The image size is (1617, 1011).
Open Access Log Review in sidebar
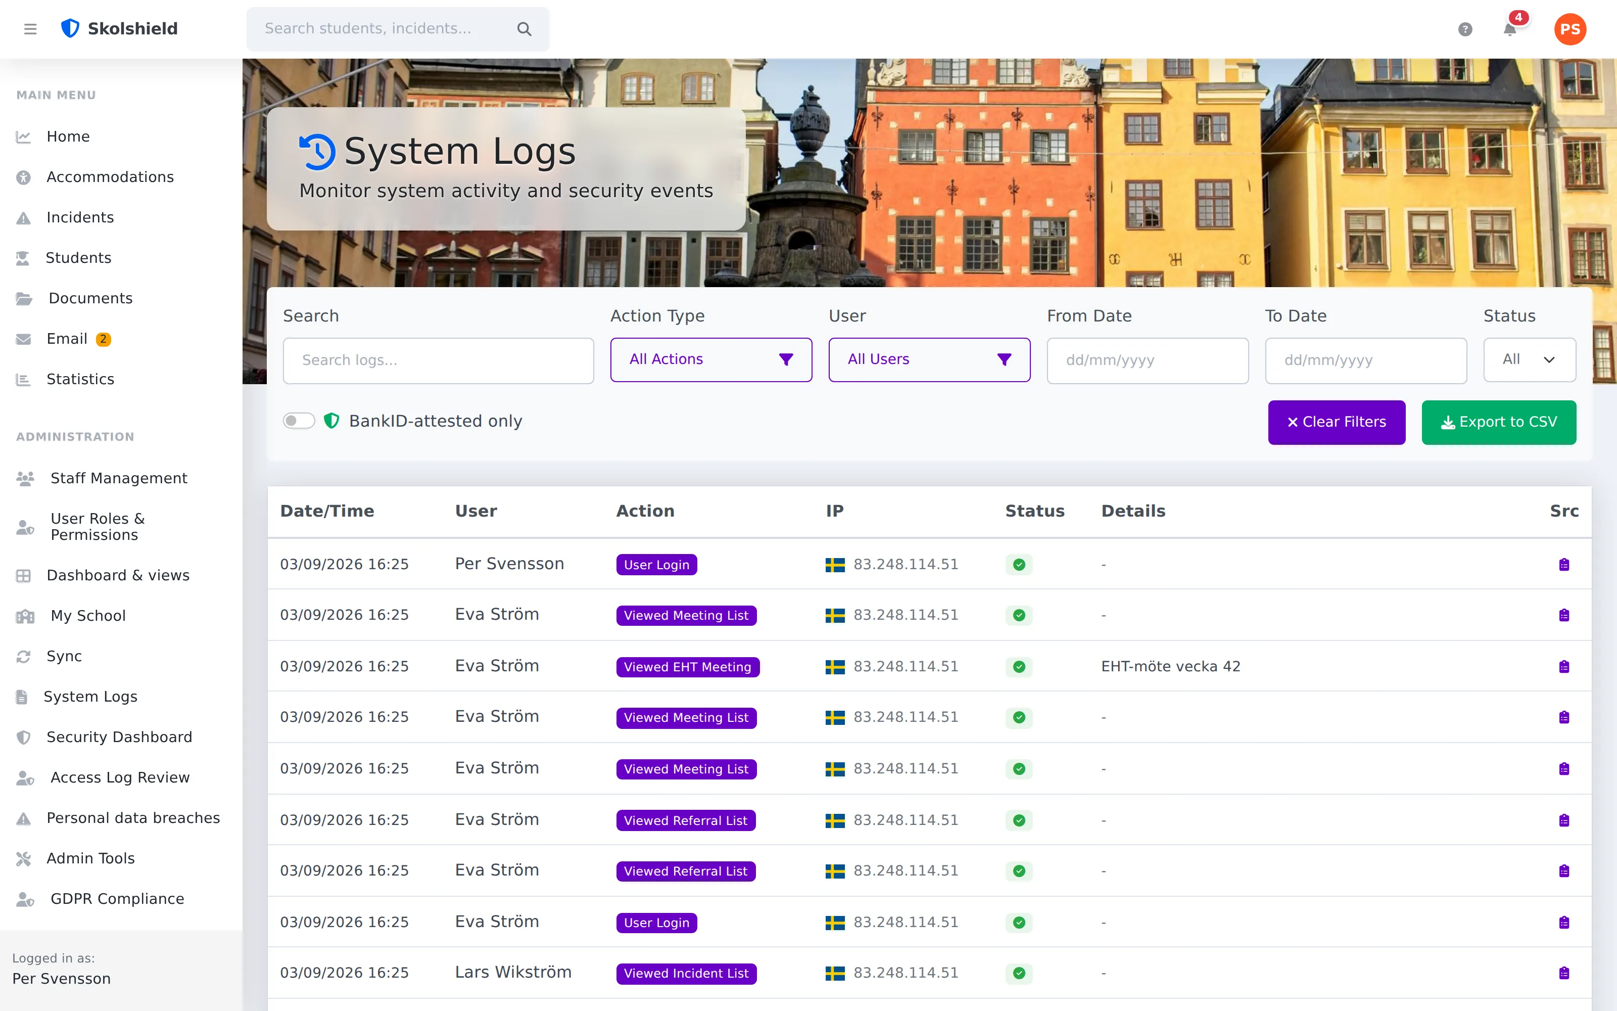(x=121, y=777)
